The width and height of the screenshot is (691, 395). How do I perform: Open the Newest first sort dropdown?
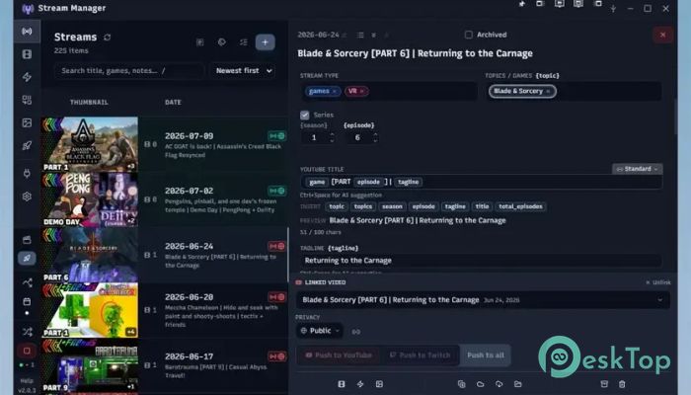(x=244, y=70)
